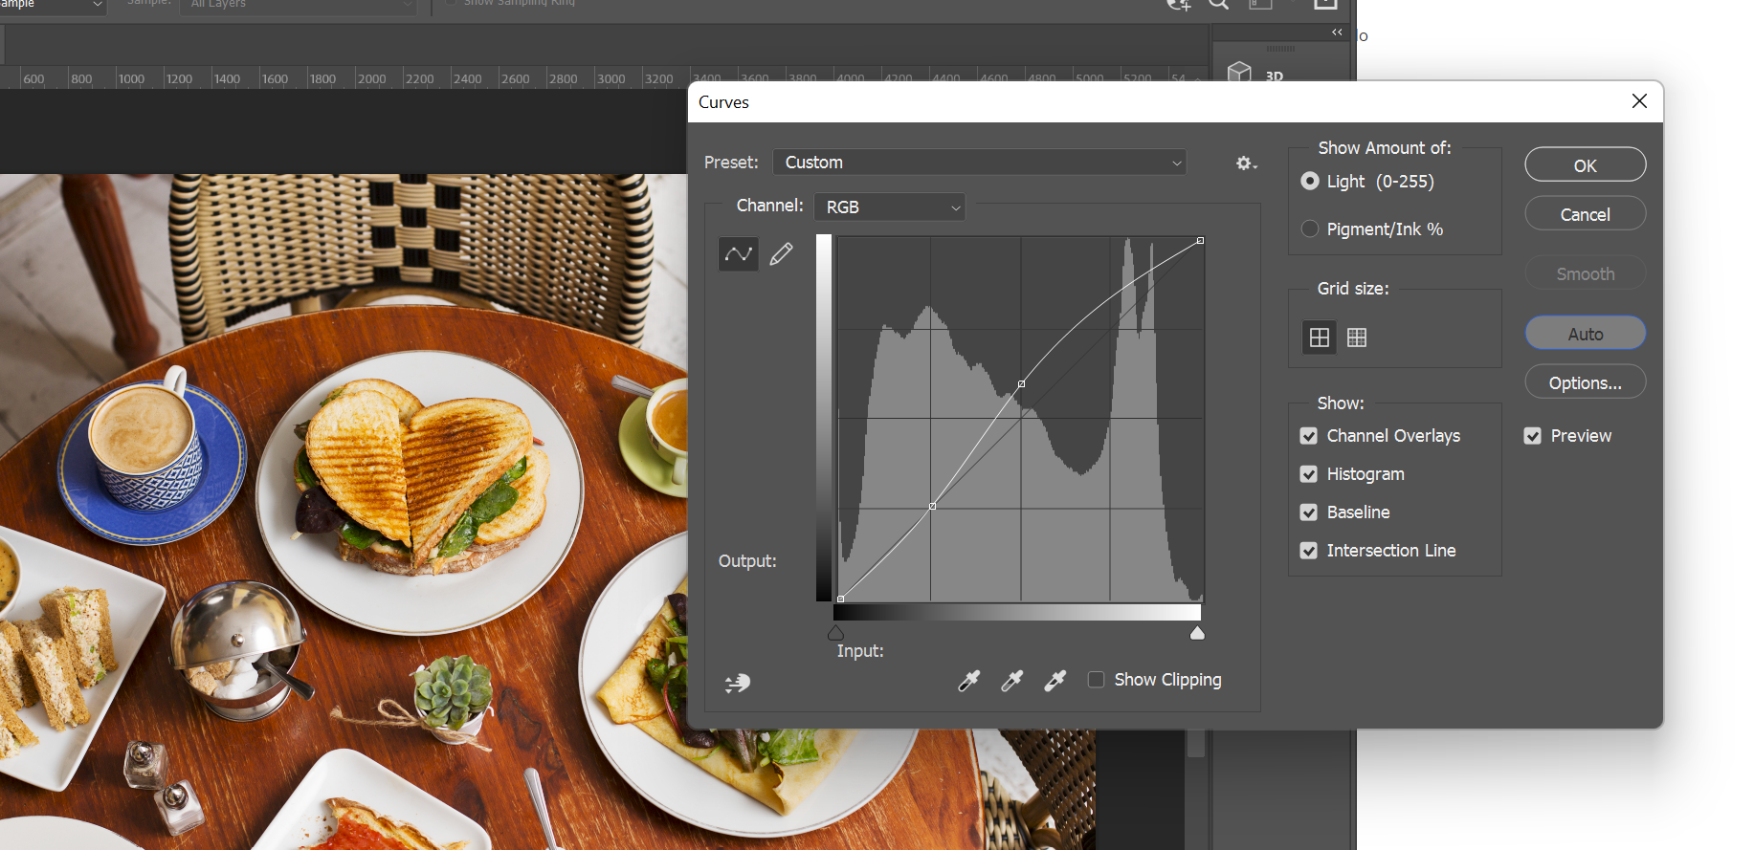Click the "Preset:" label

[x=731, y=163]
